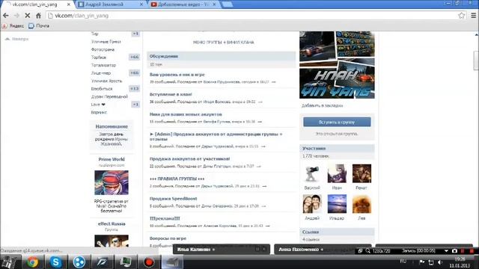Open member Лев's avatar

click(x=361, y=204)
